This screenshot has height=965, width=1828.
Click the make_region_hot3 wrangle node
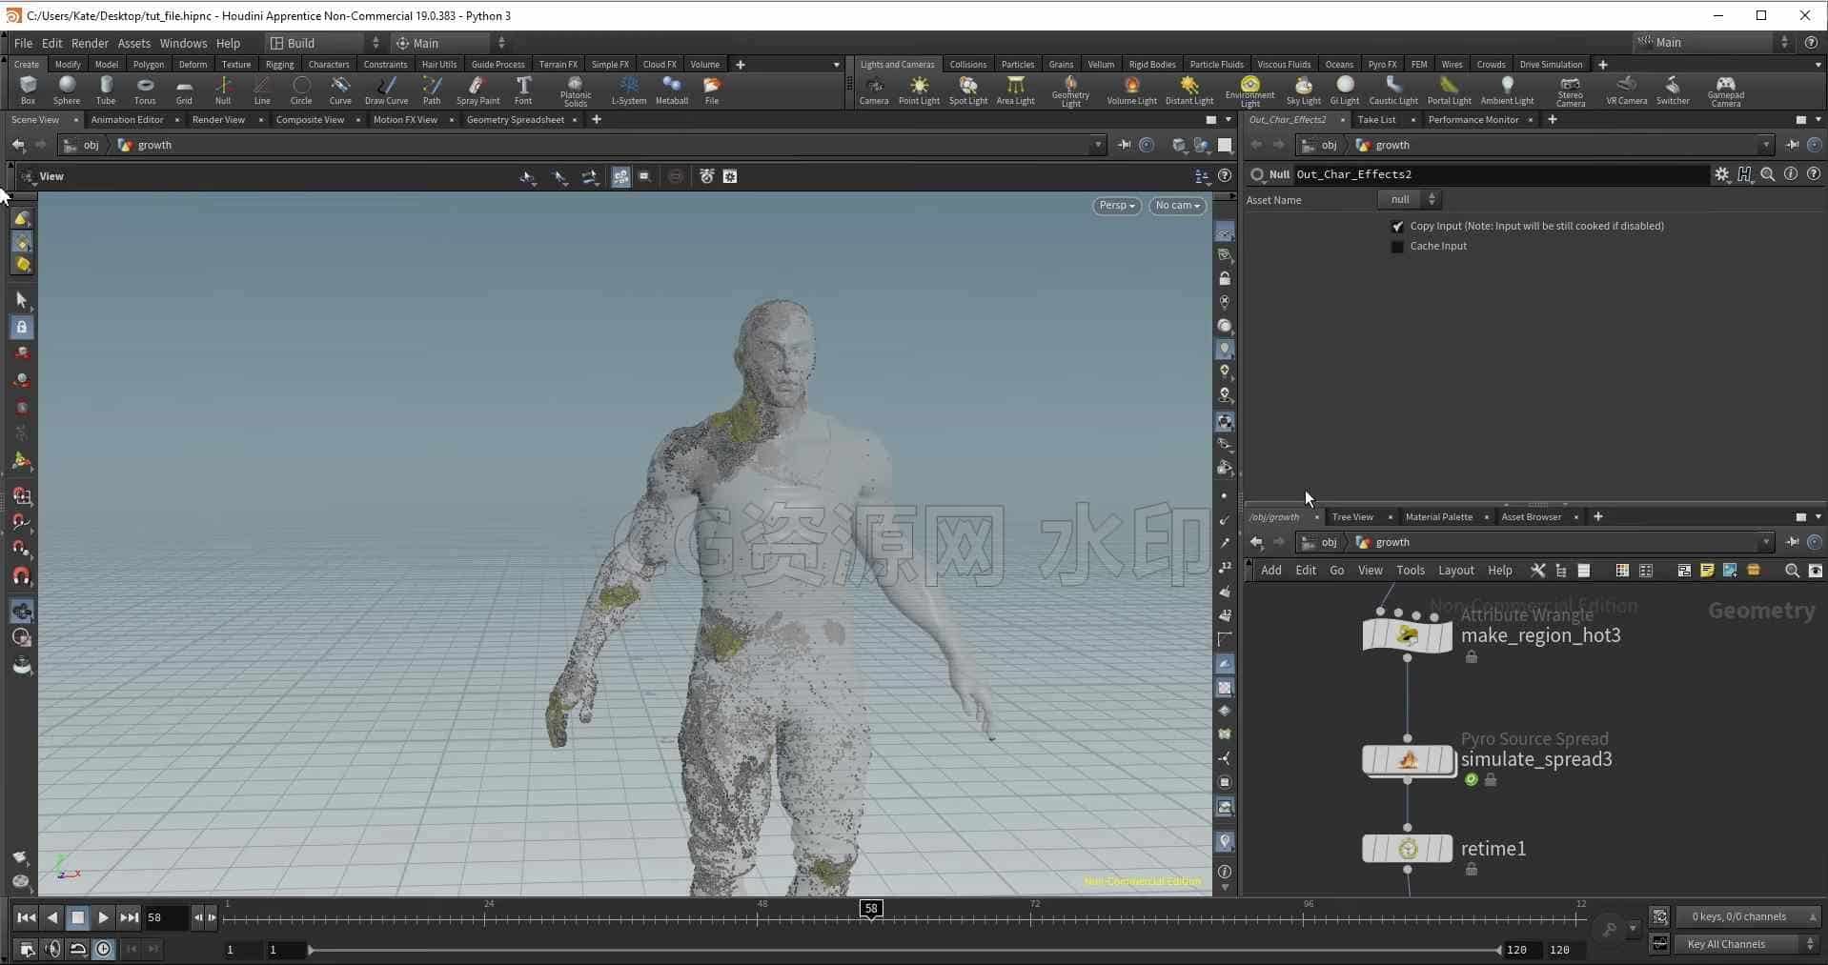point(1407,634)
